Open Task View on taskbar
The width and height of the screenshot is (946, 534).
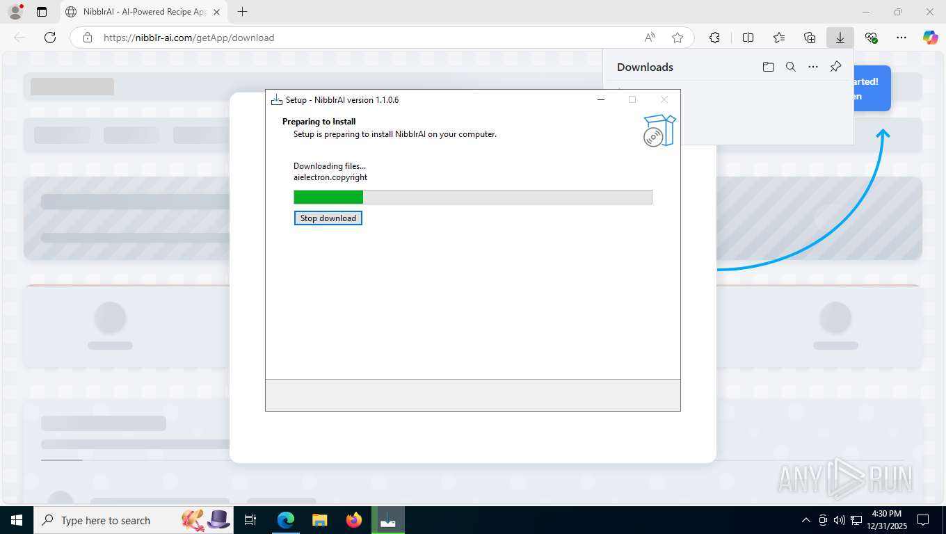pyautogui.click(x=250, y=520)
